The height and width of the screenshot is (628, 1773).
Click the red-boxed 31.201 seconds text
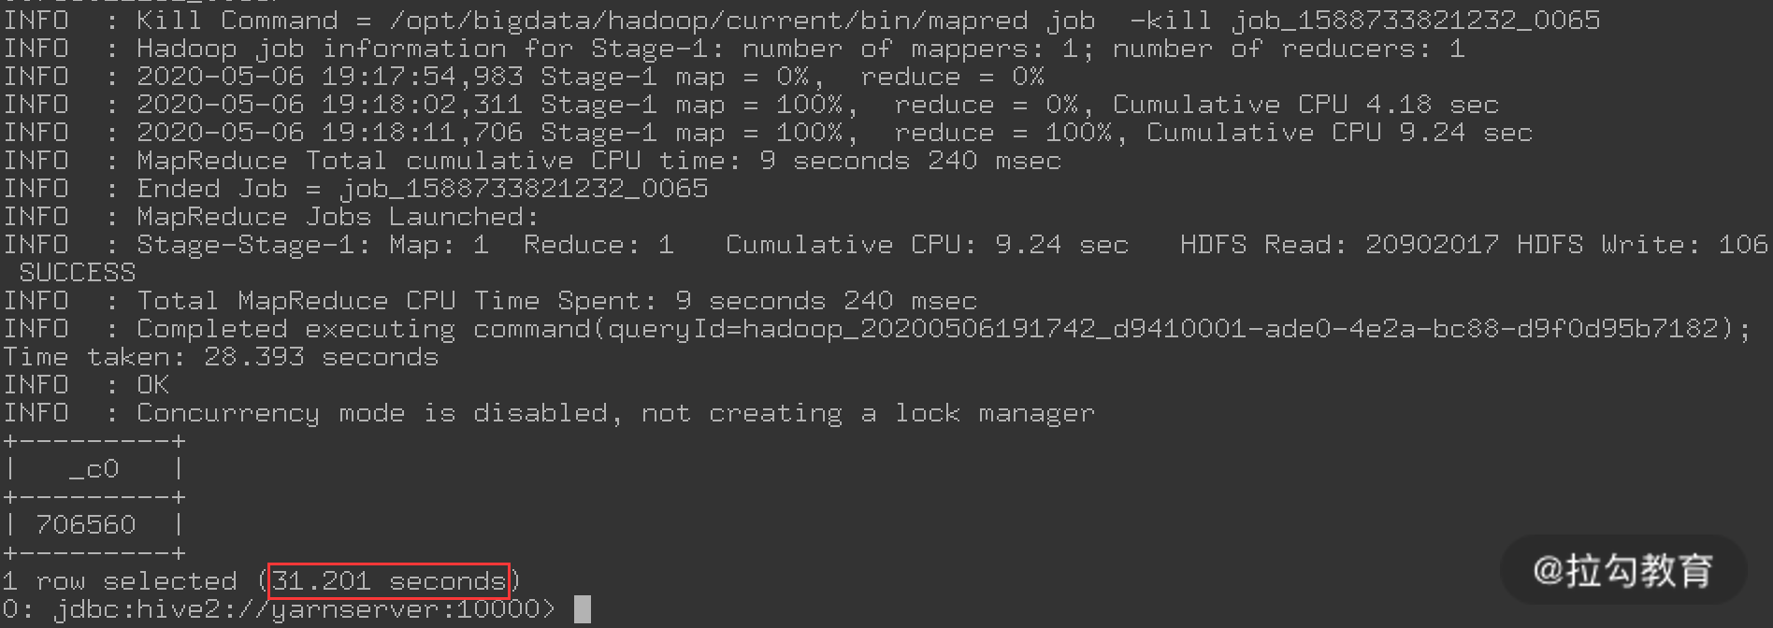click(x=389, y=581)
